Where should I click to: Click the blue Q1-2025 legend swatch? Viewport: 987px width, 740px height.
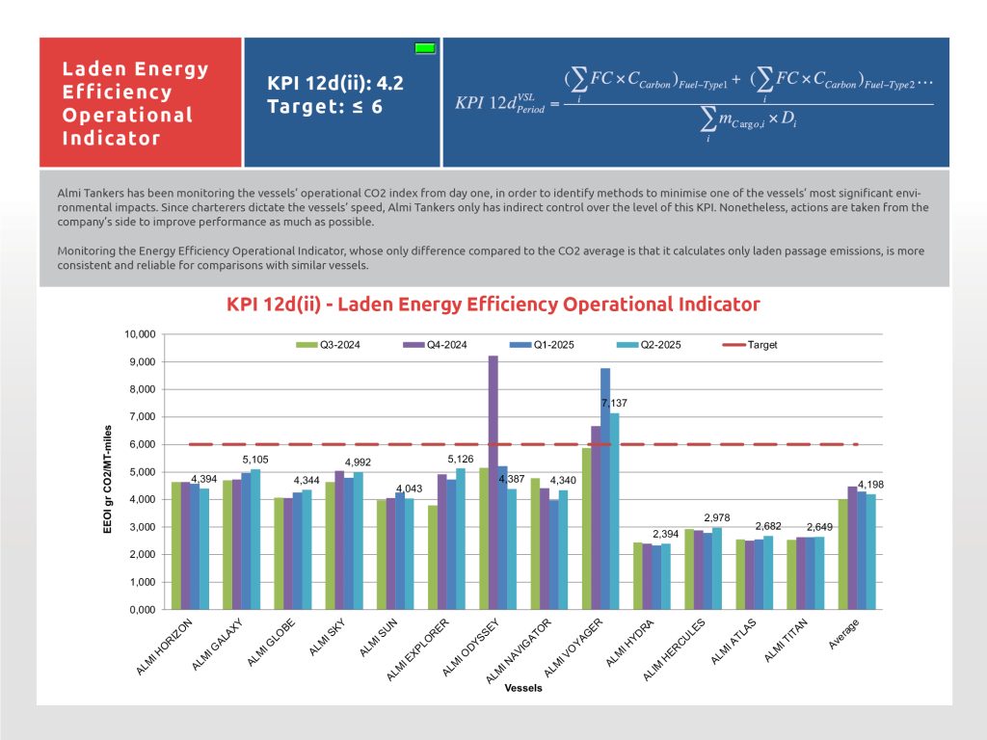point(520,345)
